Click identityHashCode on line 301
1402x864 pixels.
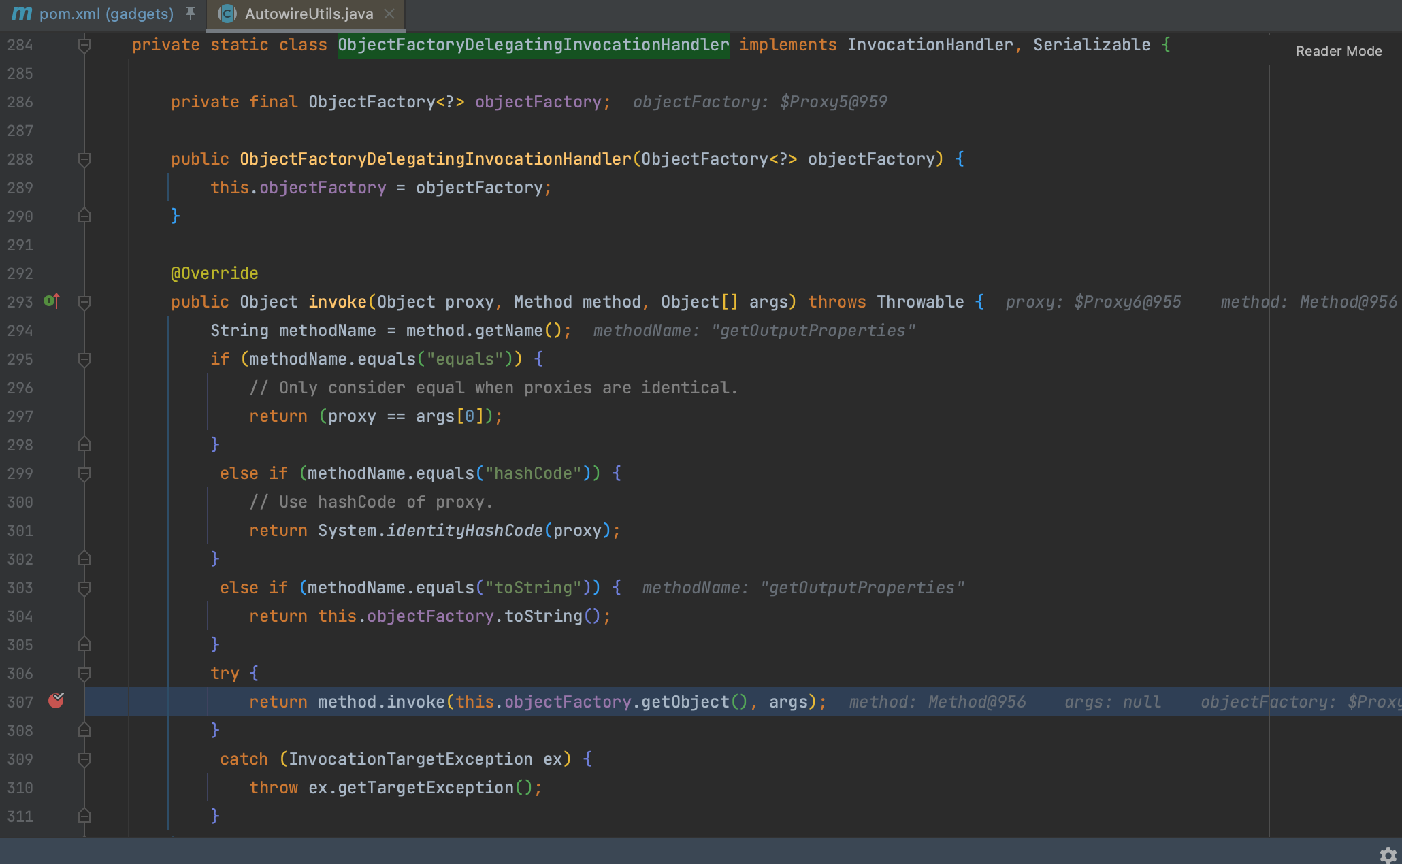point(465,531)
